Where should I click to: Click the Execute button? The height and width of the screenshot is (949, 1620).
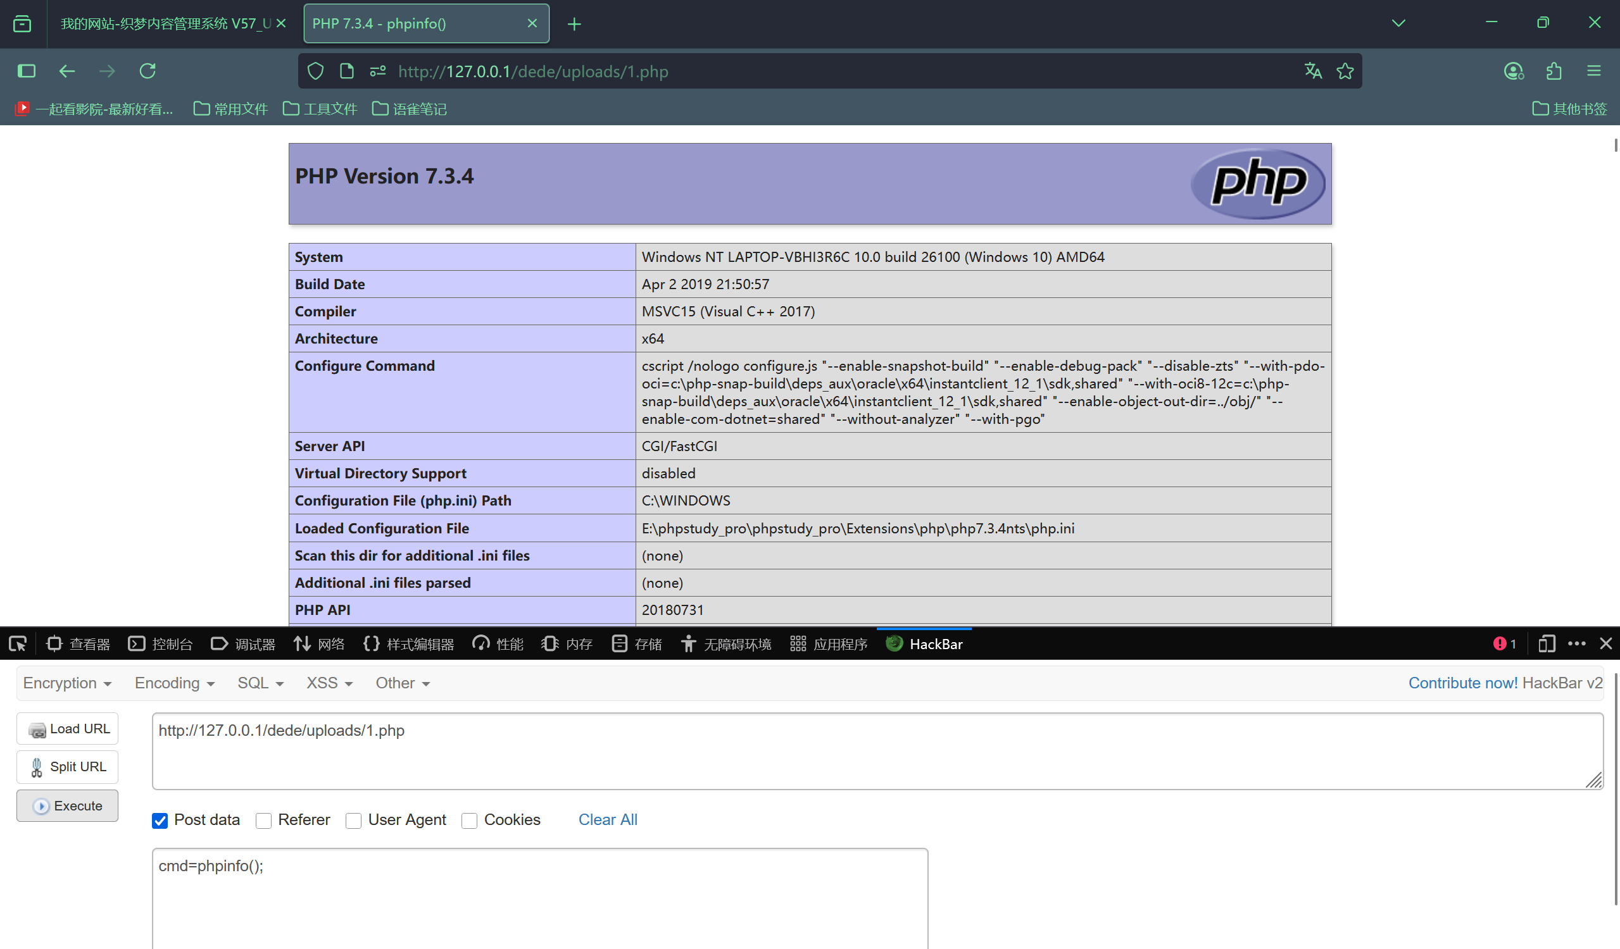tap(68, 806)
